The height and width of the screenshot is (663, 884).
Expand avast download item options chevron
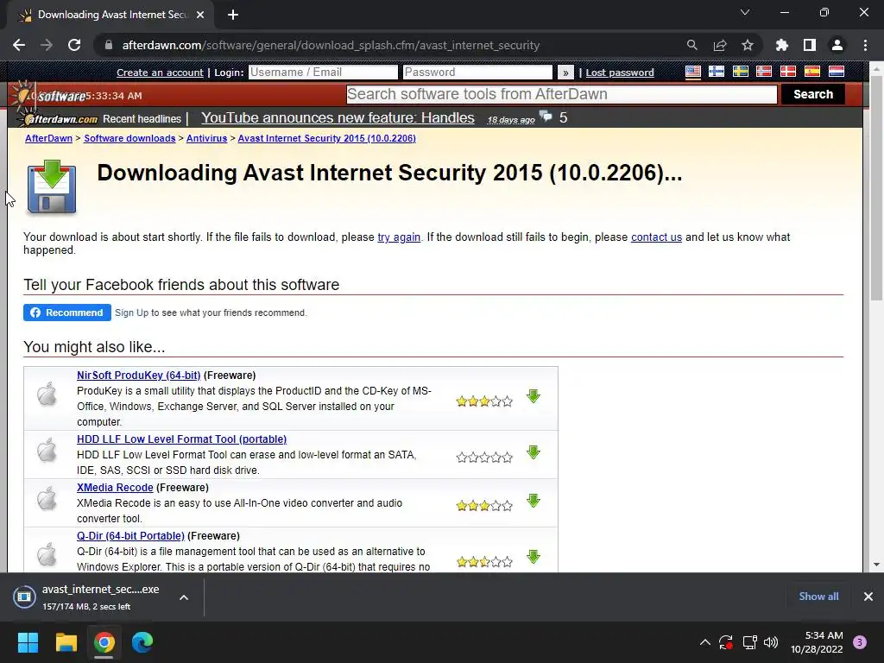pos(184,597)
